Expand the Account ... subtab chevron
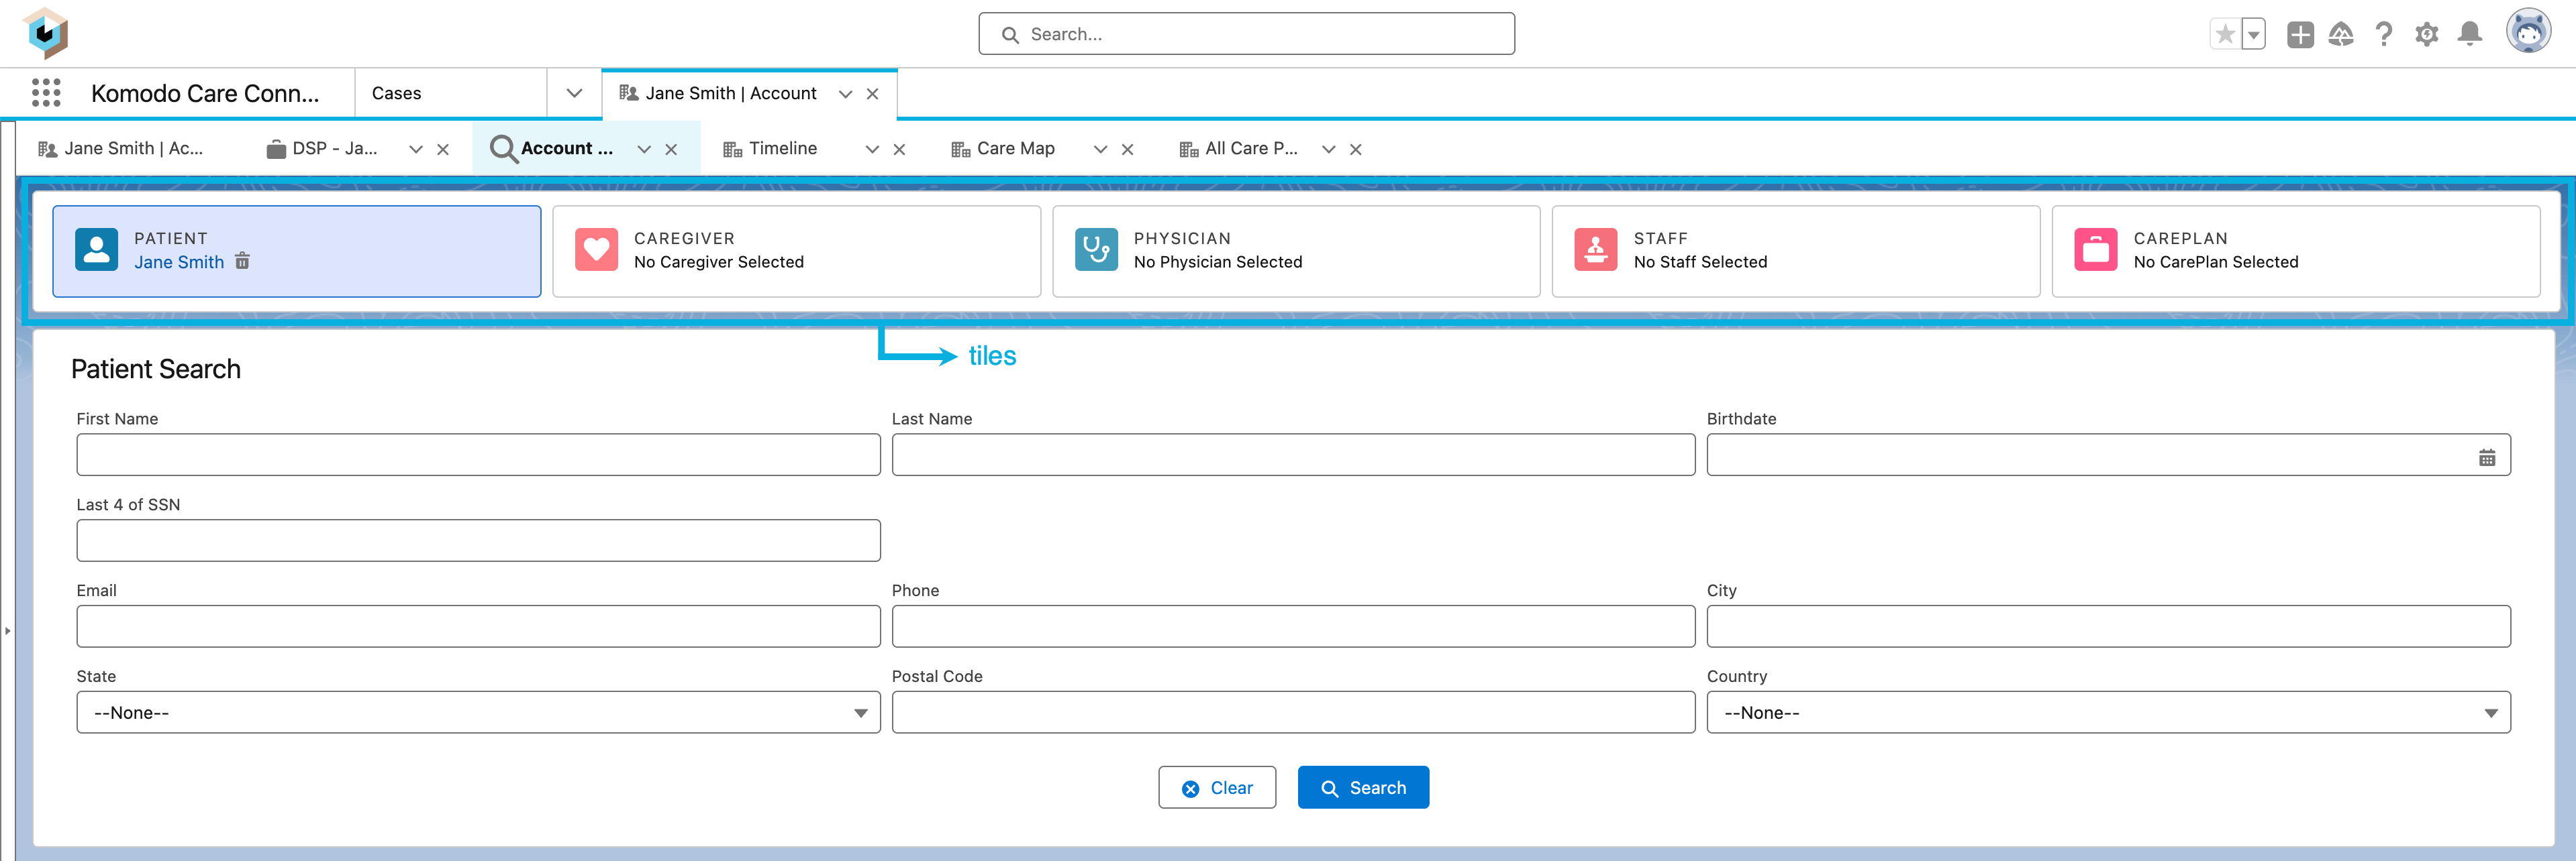This screenshot has width=2576, height=861. tap(644, 149)
